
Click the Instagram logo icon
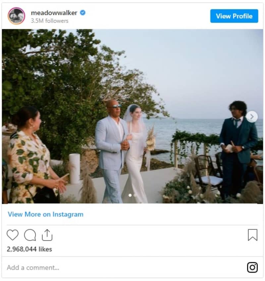[252, 267]
